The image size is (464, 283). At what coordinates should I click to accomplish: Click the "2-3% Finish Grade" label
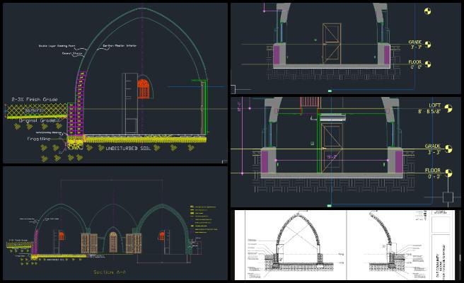[x=35, y=100]
